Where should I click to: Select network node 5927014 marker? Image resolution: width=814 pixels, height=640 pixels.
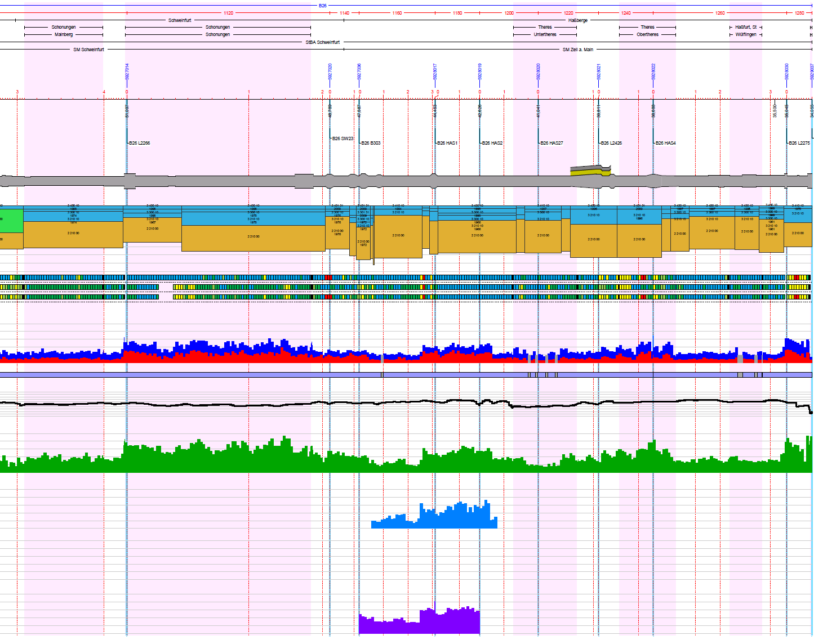point(127,72)
